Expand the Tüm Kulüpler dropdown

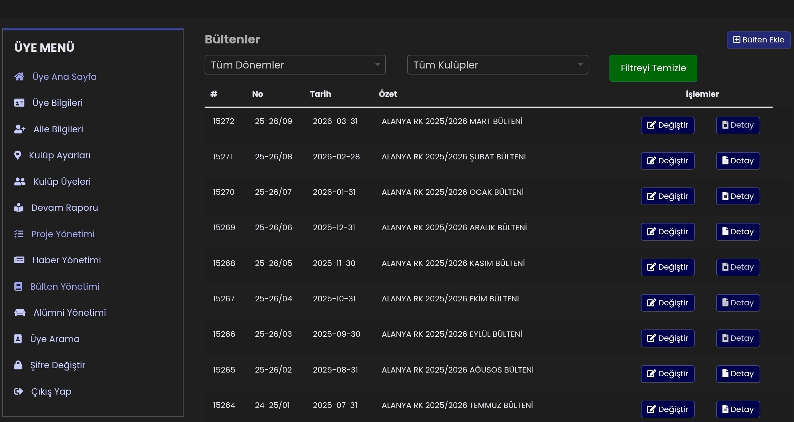click(497, 65)
